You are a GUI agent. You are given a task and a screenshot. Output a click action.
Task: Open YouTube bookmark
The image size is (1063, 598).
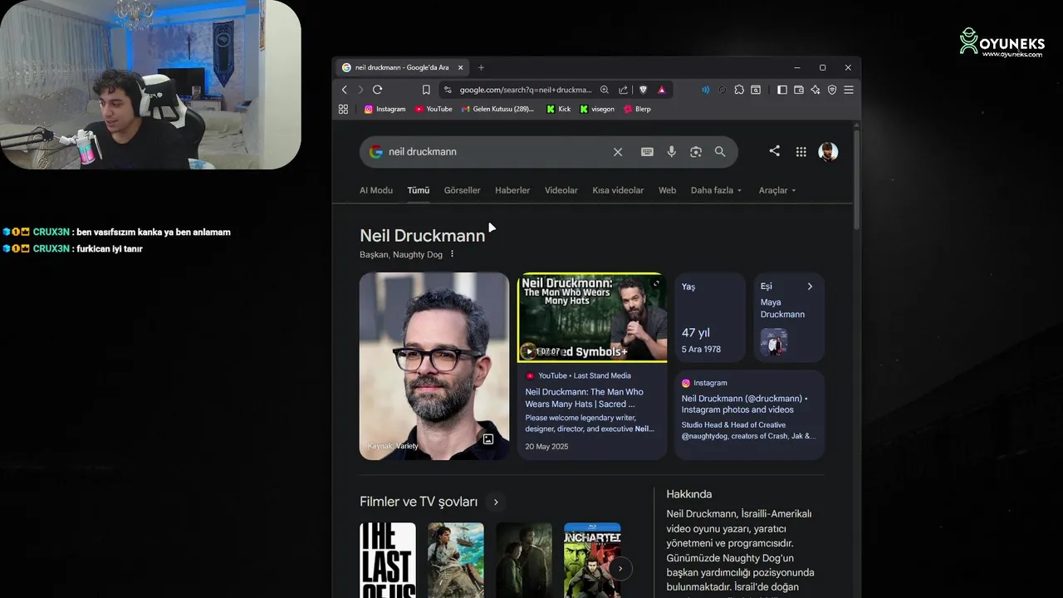coord(434,109)
